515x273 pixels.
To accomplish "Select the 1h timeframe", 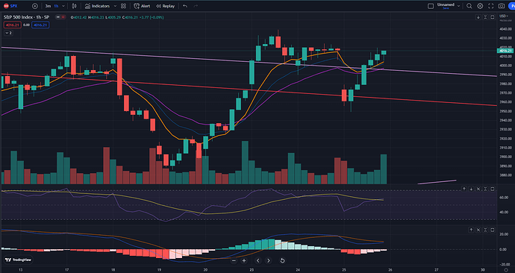I will click(56, 6).
